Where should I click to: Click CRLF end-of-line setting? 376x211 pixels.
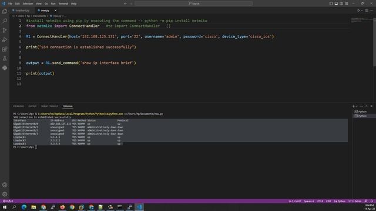click(328, 201)
